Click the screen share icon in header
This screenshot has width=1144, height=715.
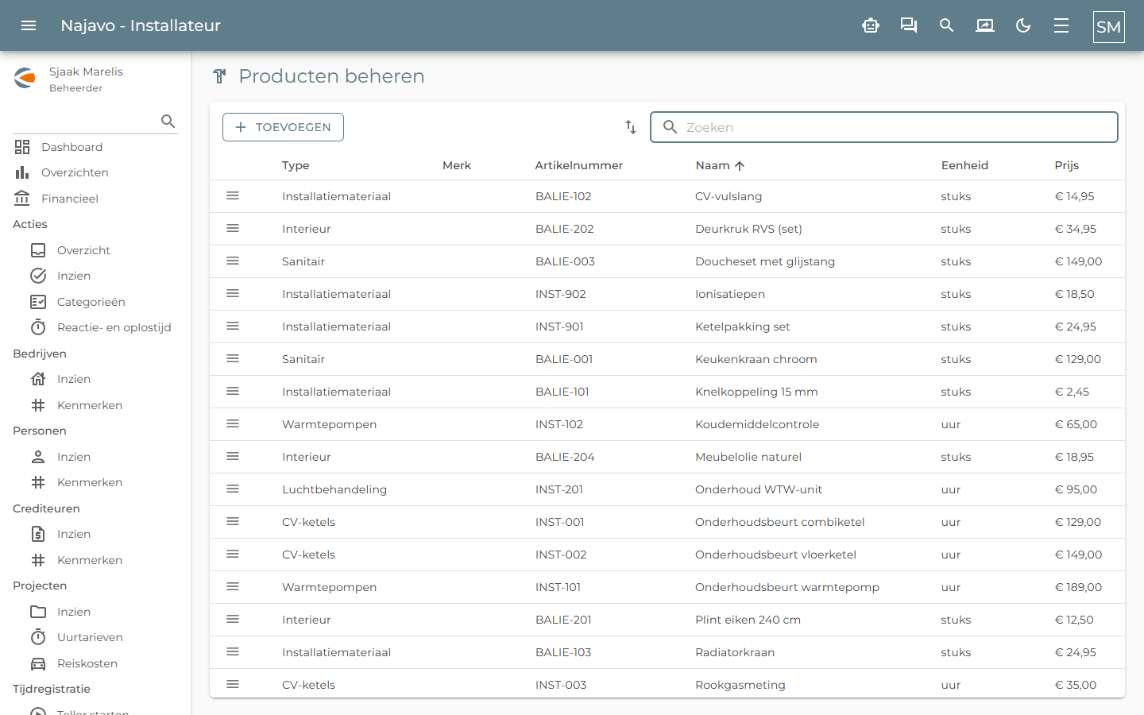pos(985,25)
